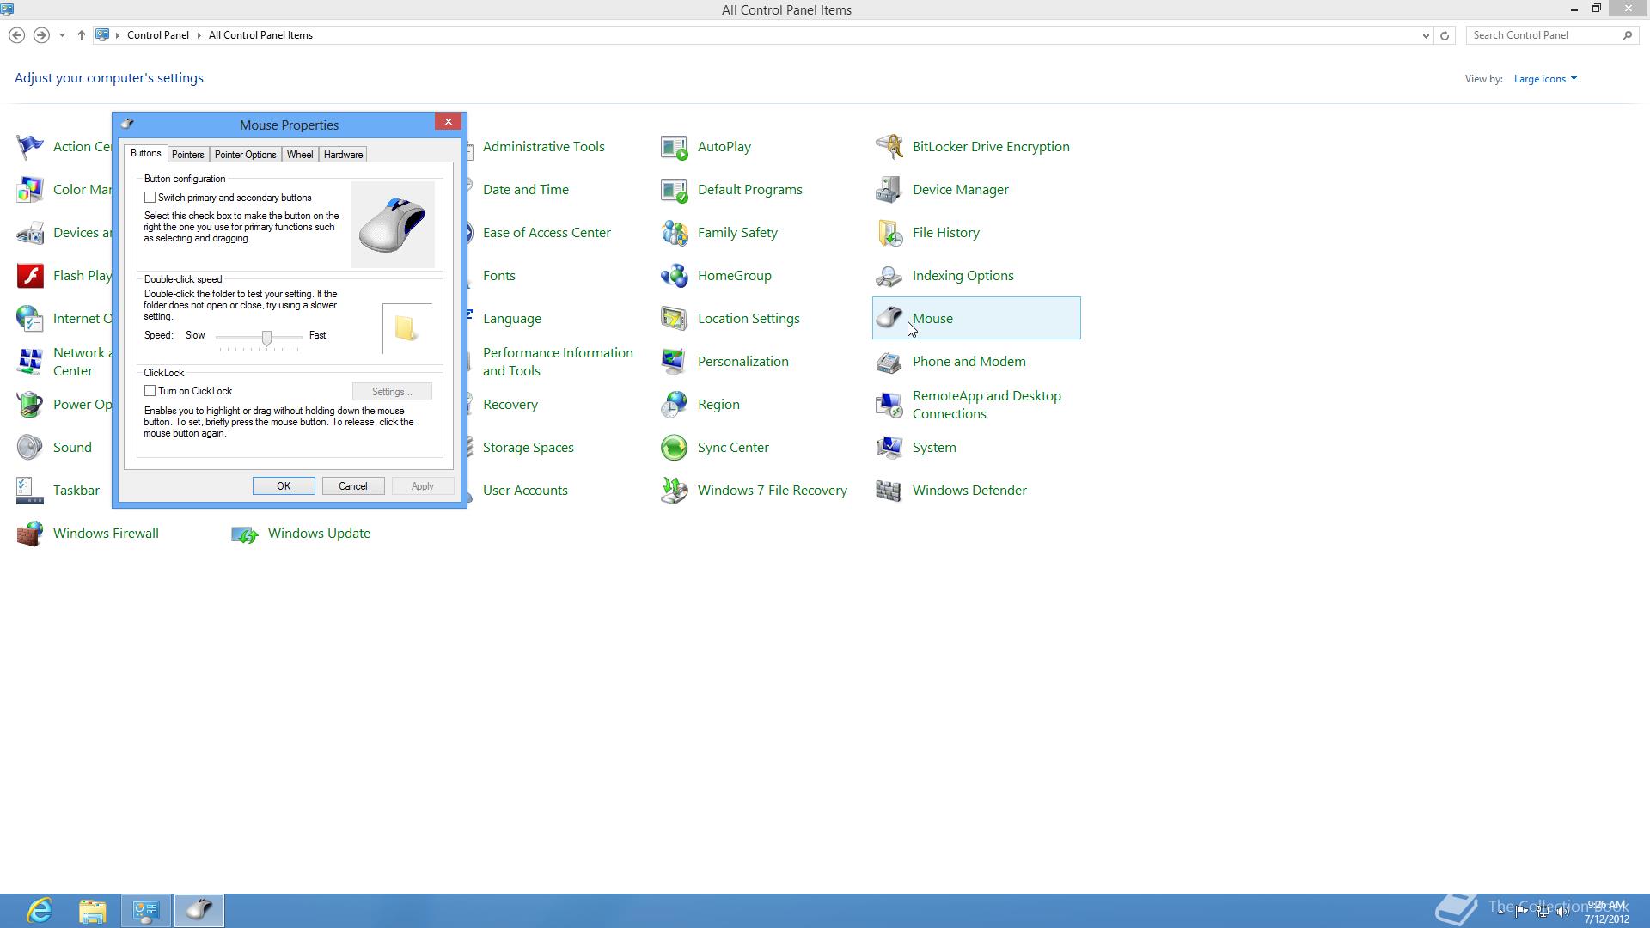Switch to the Hardware tab
This screenshot has height=928, width=1650.
point(343,155)
